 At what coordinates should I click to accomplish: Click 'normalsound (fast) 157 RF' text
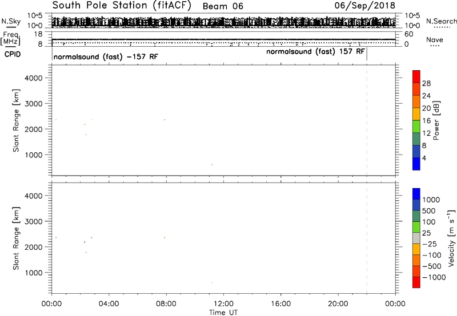point(315,52)
